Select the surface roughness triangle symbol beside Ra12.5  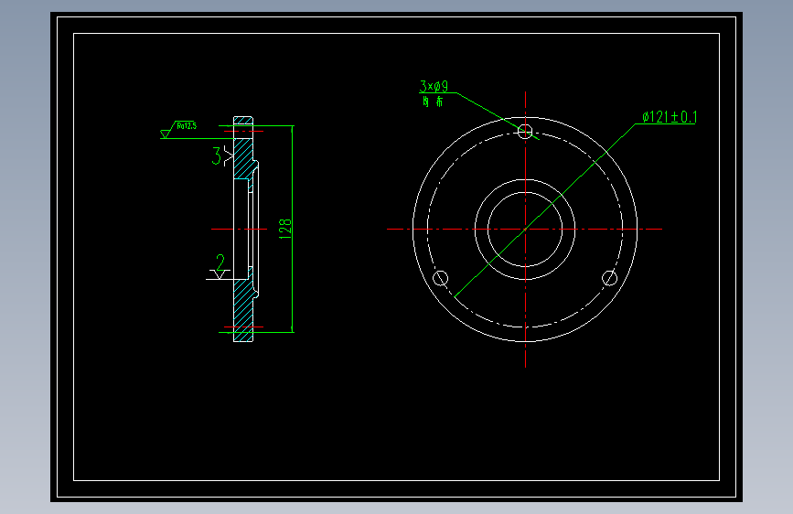(166, 134)
